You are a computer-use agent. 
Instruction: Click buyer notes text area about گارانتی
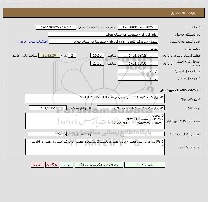coord(95,147)
